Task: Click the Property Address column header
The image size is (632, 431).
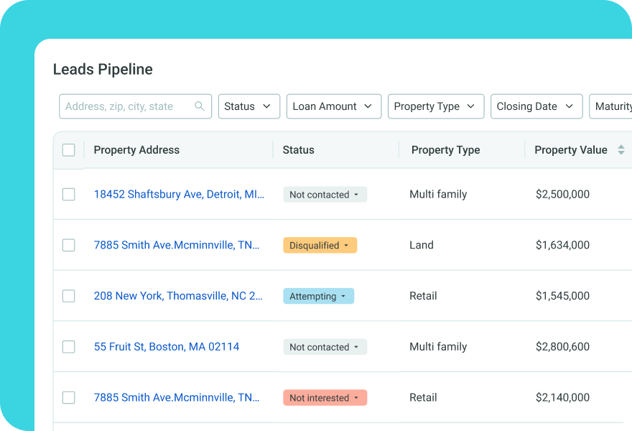Action: 136,150
